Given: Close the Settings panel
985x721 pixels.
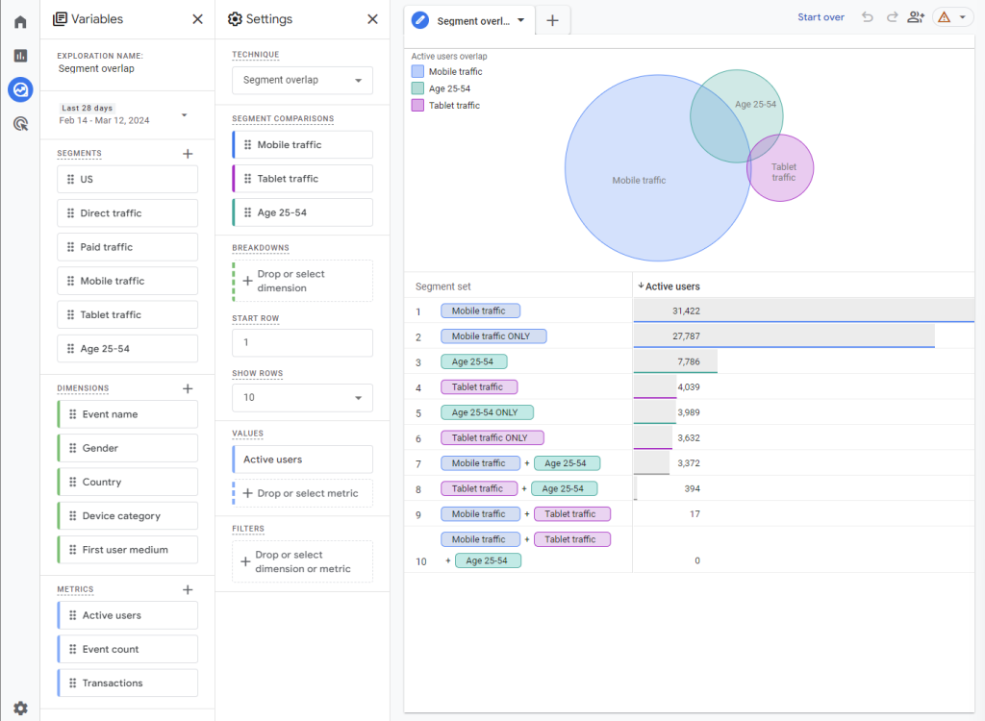Looking at the screenshot, I should tap(372, 19).
